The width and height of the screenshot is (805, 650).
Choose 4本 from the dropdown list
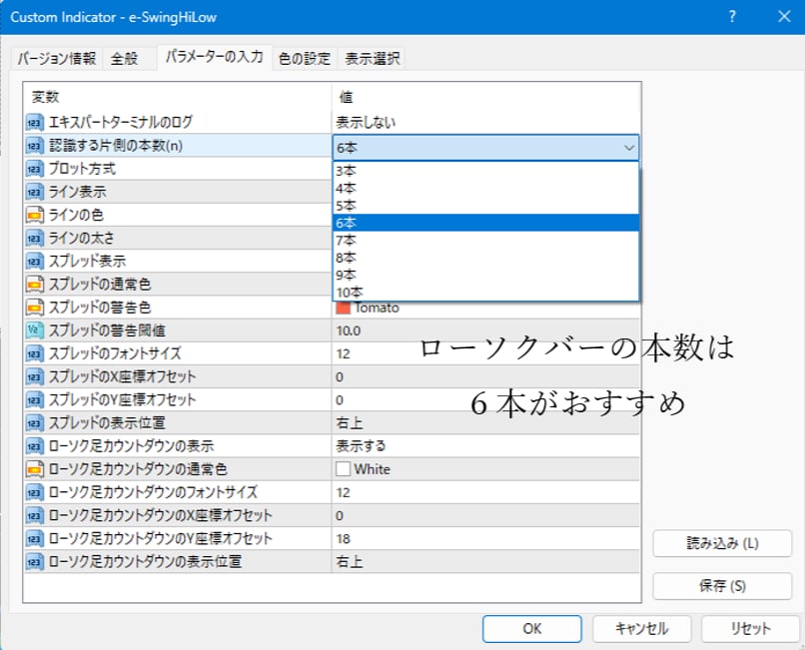click(x=485, y=188)
